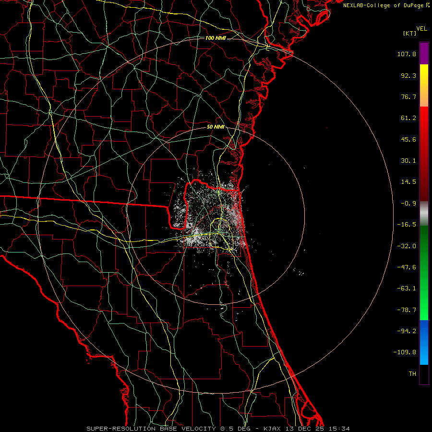This screenshot has width=432, height=432.
Task: Click the TH legend label
Action: click(x=412, y=374)
